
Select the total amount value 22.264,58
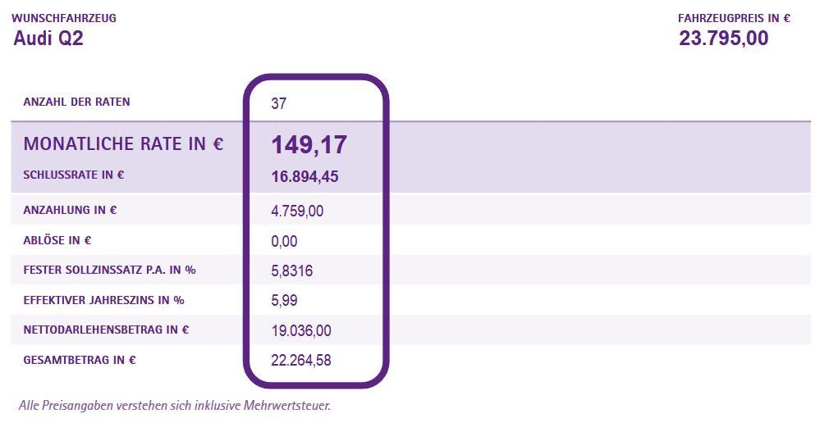pos(300,360)
